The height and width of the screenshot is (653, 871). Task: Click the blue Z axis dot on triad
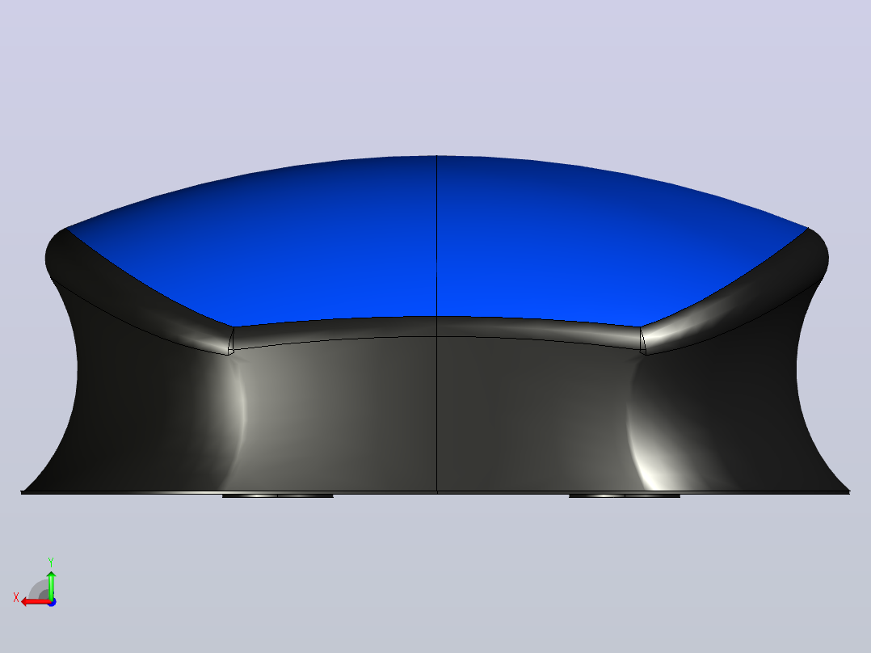tap(52, 602)
